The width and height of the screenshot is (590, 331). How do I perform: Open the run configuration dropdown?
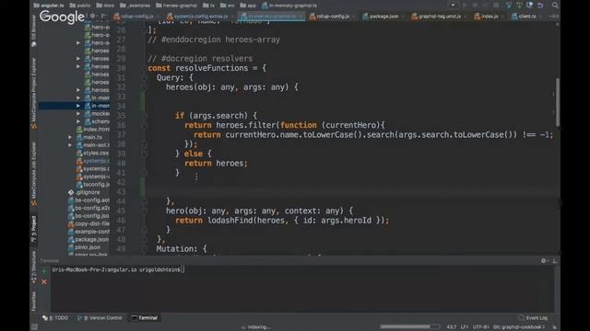click(453, 6)
